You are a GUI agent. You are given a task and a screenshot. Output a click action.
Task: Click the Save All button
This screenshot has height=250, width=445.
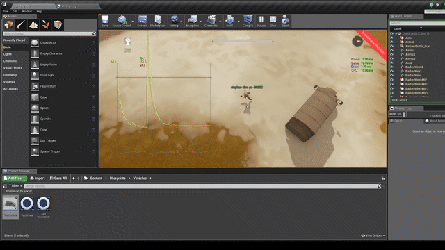pyautogui.click(x=58, y=178)
